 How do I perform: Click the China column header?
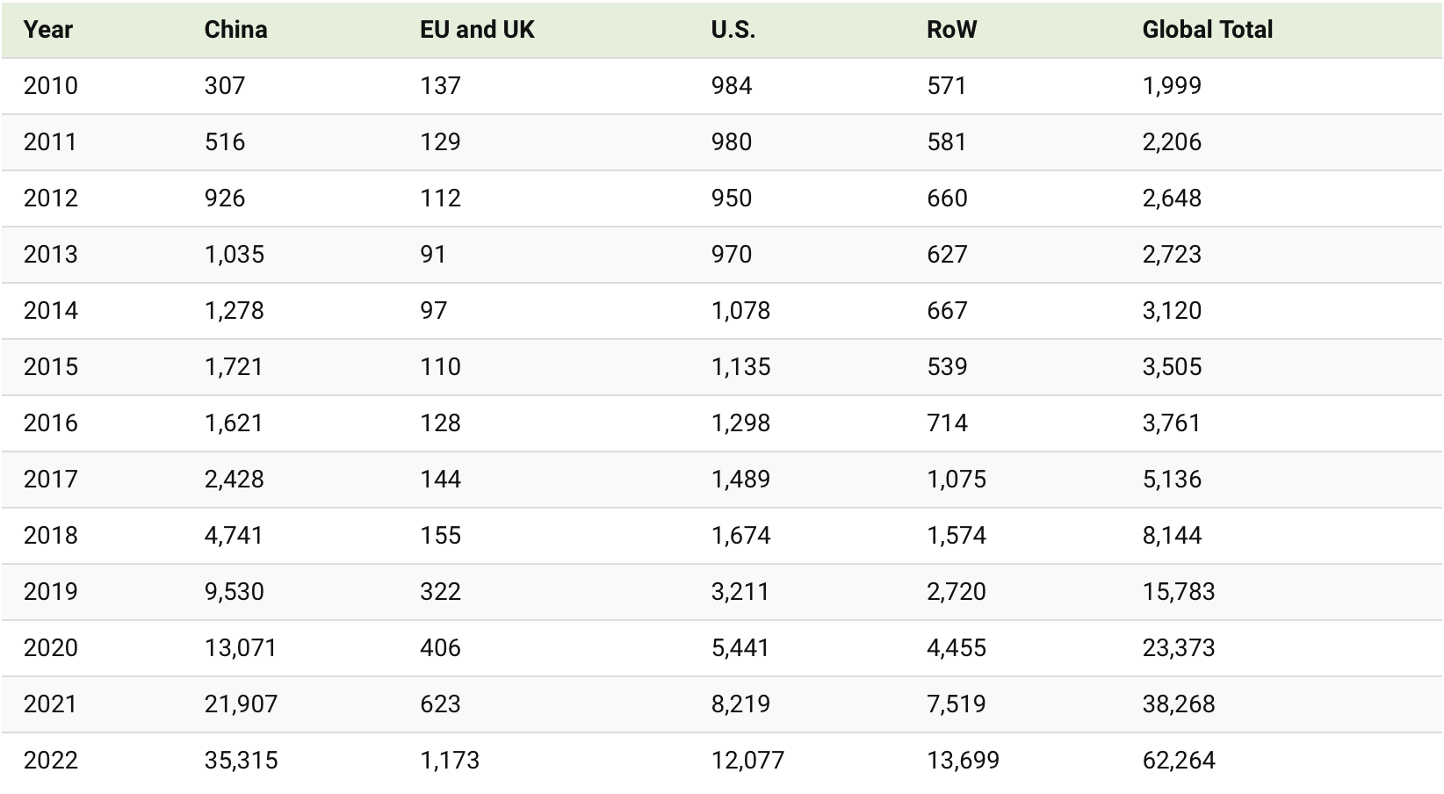point(235,30)
